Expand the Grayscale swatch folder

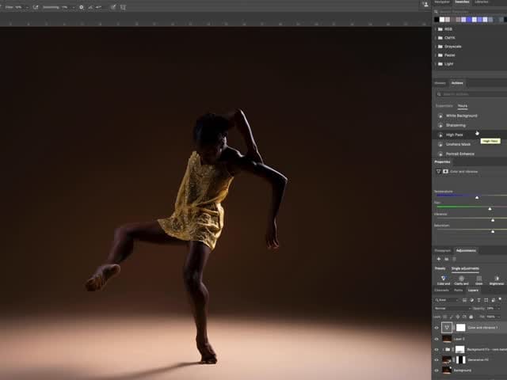coord(436,47)
